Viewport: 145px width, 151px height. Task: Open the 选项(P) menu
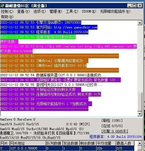[x=40, y=11]
